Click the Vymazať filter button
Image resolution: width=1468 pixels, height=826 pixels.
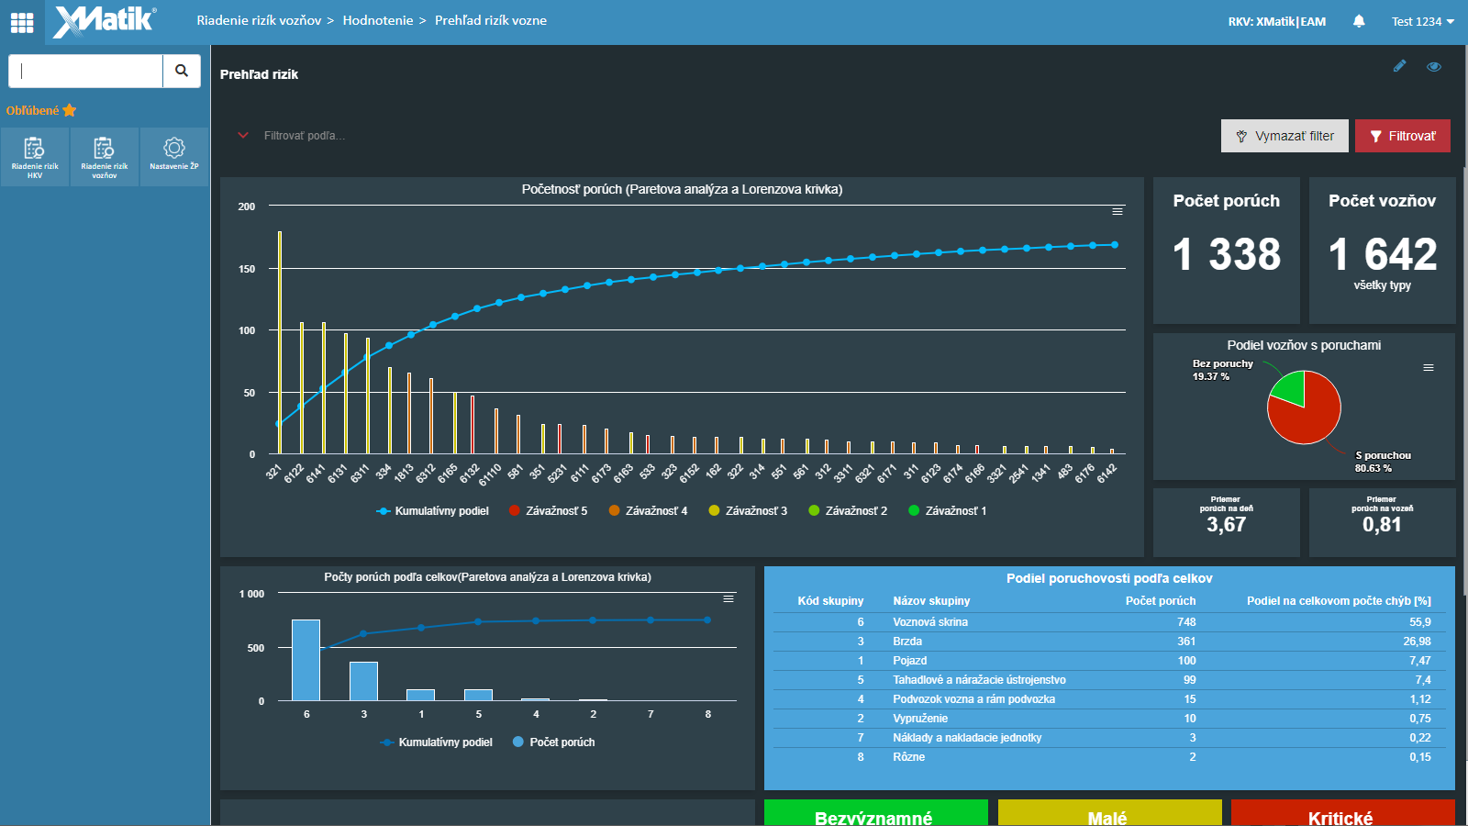[1284, 136]
